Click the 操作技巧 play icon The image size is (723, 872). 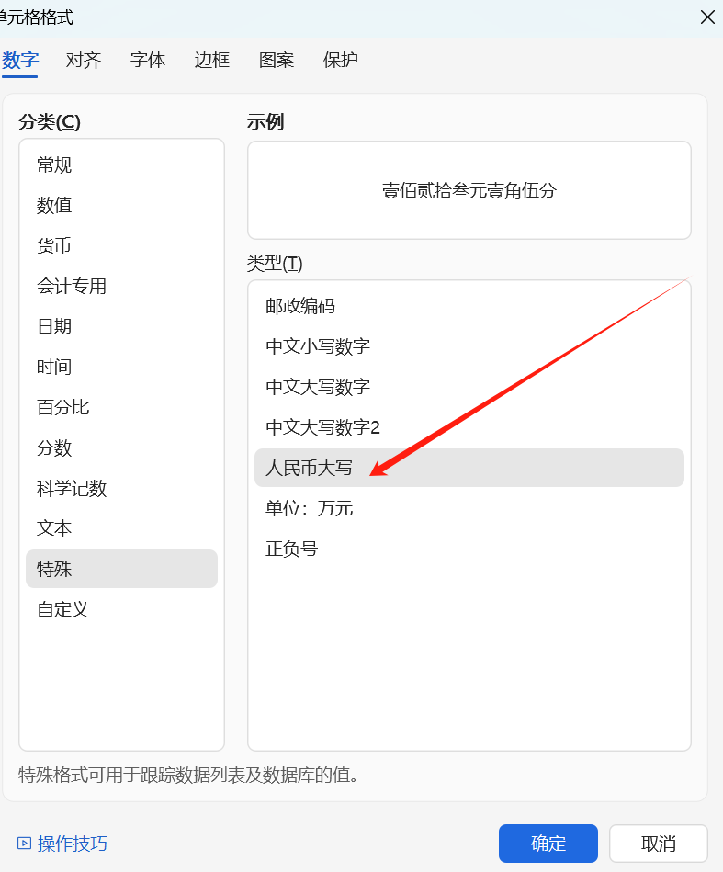click(24, 843)
